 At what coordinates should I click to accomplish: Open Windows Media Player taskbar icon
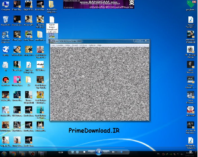click(x=23, y=154)
